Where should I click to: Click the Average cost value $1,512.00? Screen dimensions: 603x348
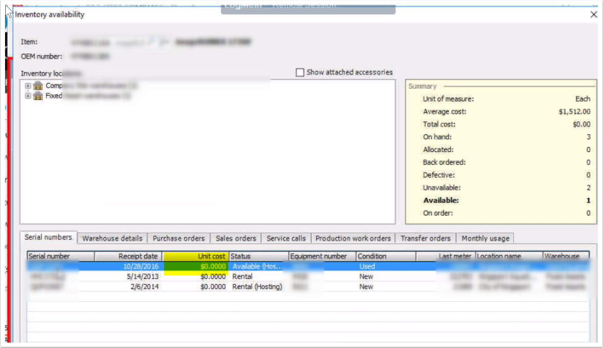click(575, 112)
